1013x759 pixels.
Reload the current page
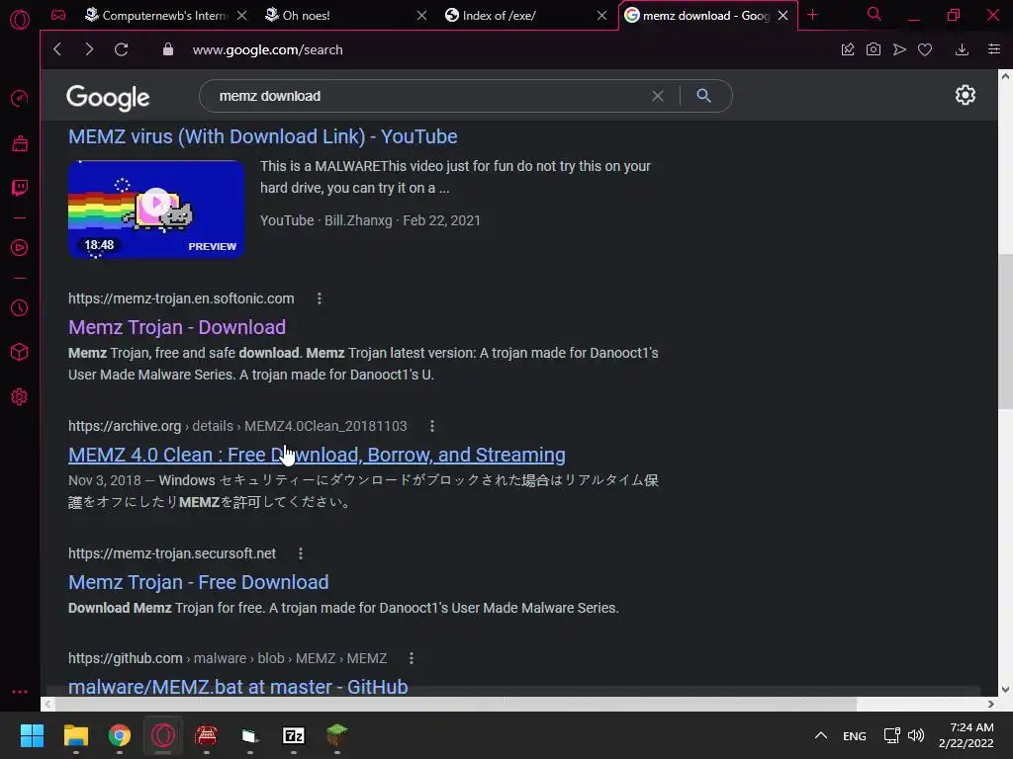121,49
